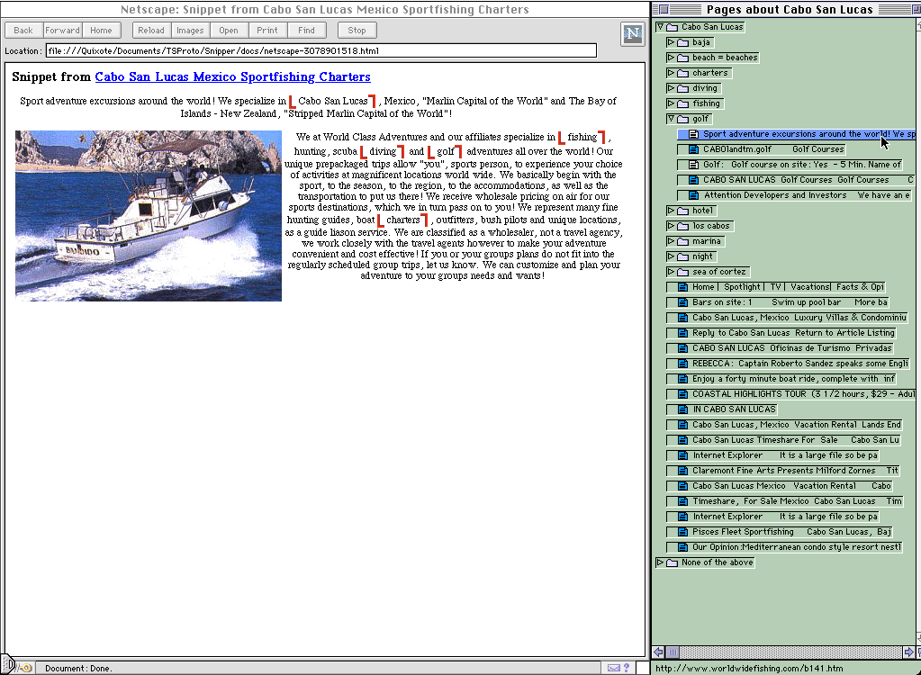Select 'Timeshare, For Sale Mexico' entry
This screenshot has width=921, height=675.
[x=785, y=501]
